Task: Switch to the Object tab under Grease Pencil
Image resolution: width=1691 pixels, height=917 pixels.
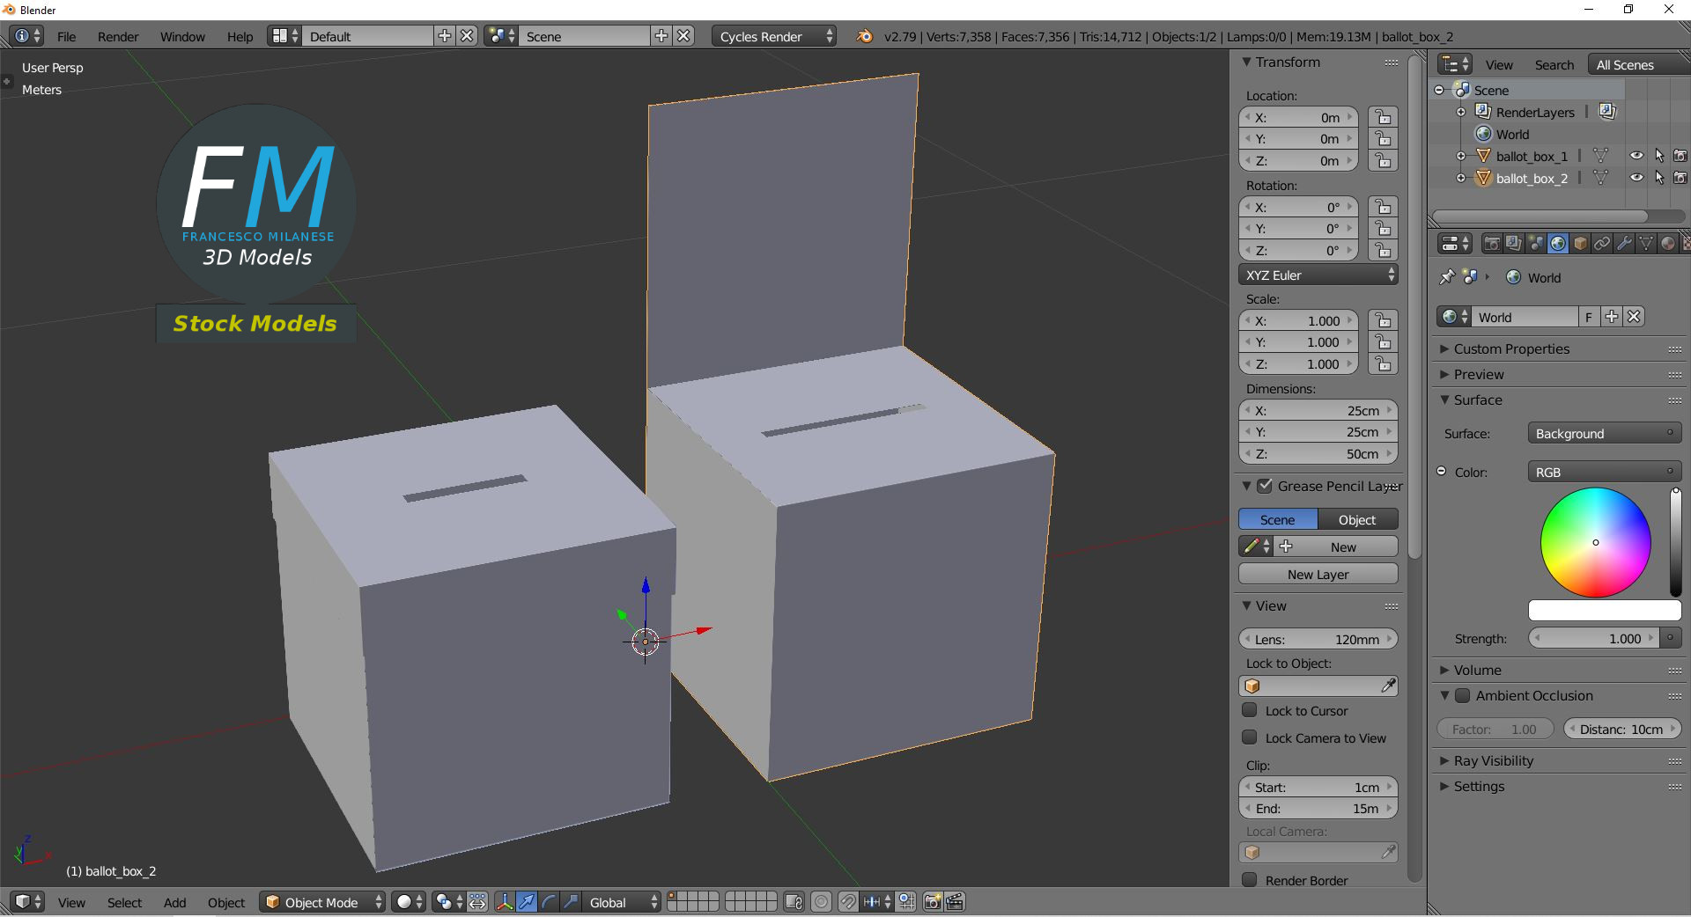Action: tap(1355, 519)
